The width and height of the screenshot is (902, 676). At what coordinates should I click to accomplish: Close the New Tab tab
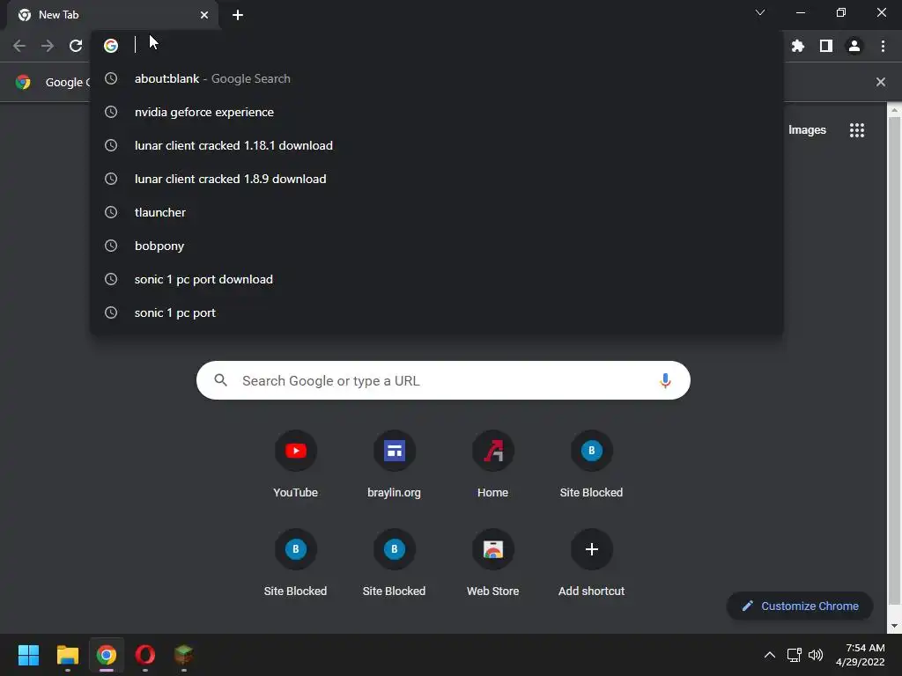[204, 15]
